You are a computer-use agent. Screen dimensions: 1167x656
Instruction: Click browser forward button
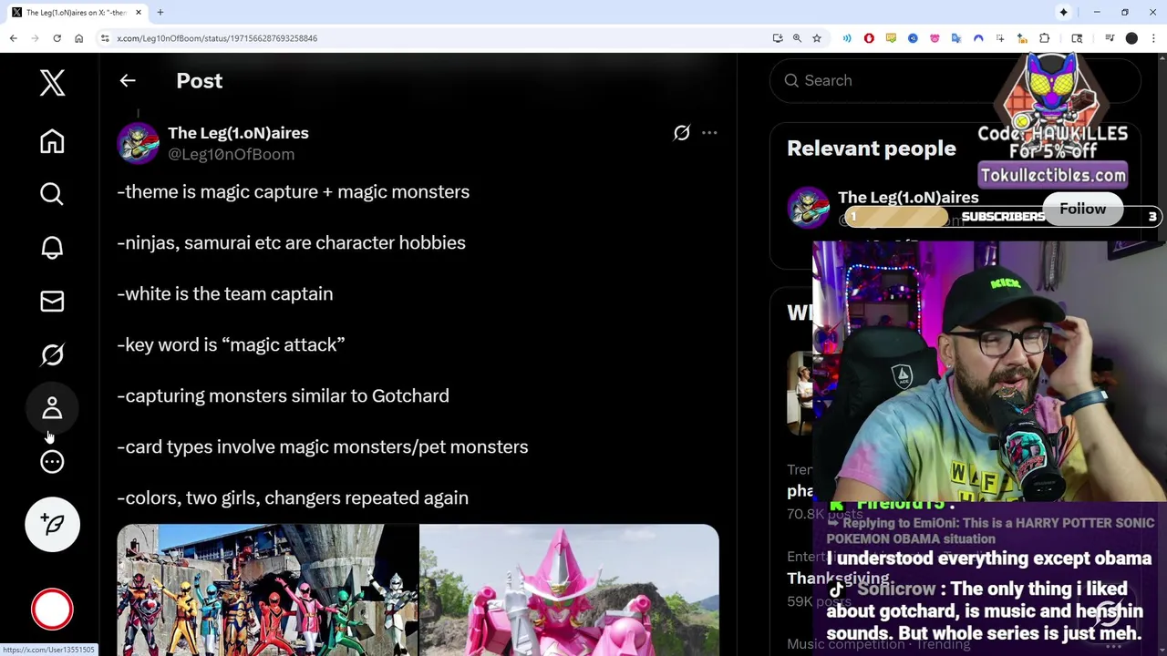(x=35, y=38)
